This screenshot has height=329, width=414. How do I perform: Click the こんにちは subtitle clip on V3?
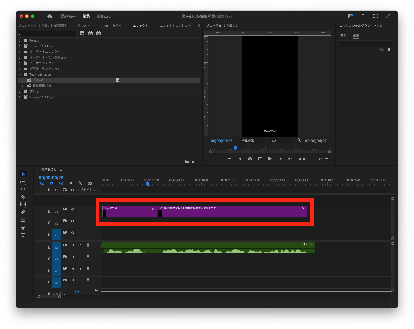(127, 211)
